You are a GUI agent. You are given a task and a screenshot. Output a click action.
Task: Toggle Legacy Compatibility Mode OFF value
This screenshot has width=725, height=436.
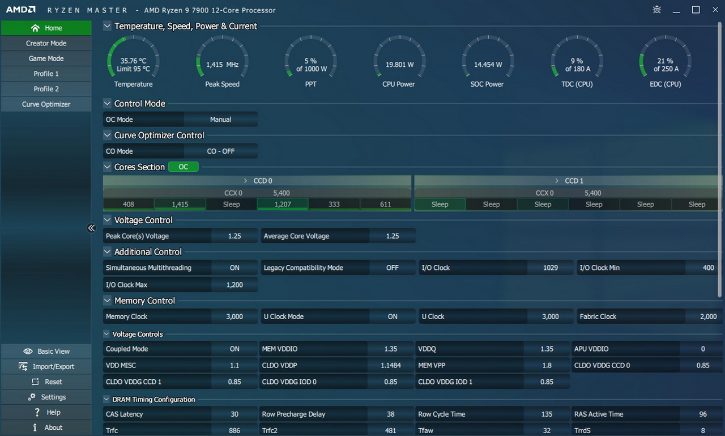393,268
